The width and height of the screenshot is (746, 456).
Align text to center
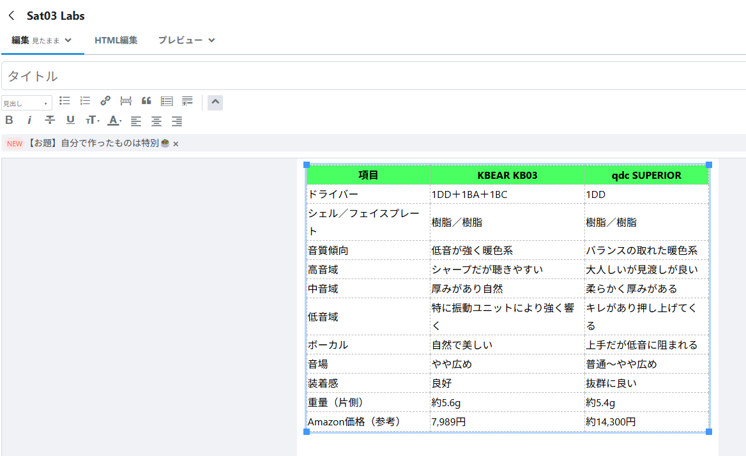[x=156, y=121]
